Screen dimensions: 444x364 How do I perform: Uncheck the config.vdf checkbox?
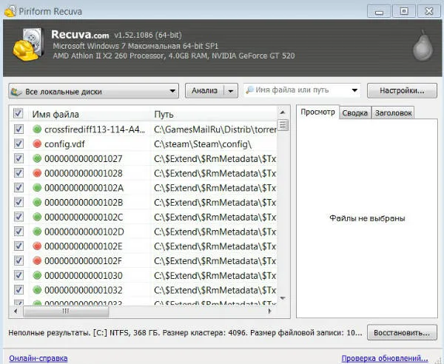(18, 144)
